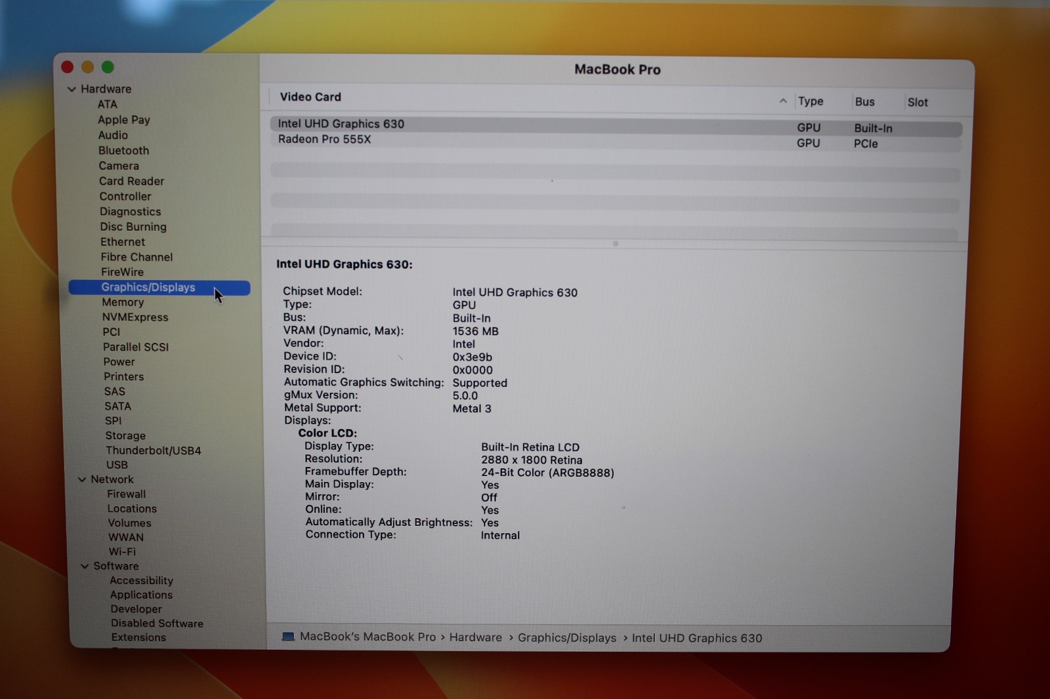Viewport: 1050px width, 699px height.
Task: Open Storage in sidebar
Action: coord(125,435)
